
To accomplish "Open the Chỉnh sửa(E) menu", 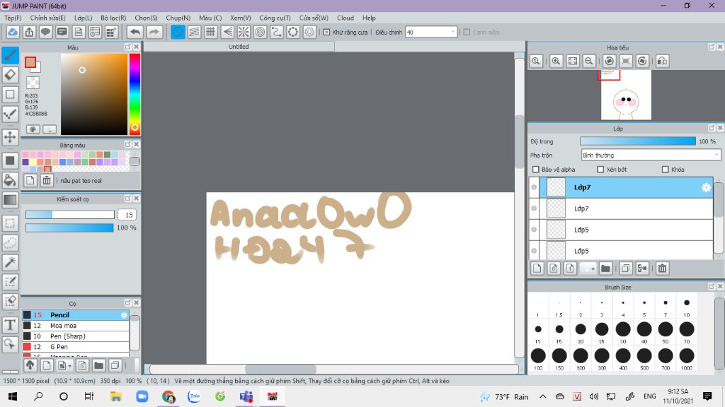I will point(47,18).
